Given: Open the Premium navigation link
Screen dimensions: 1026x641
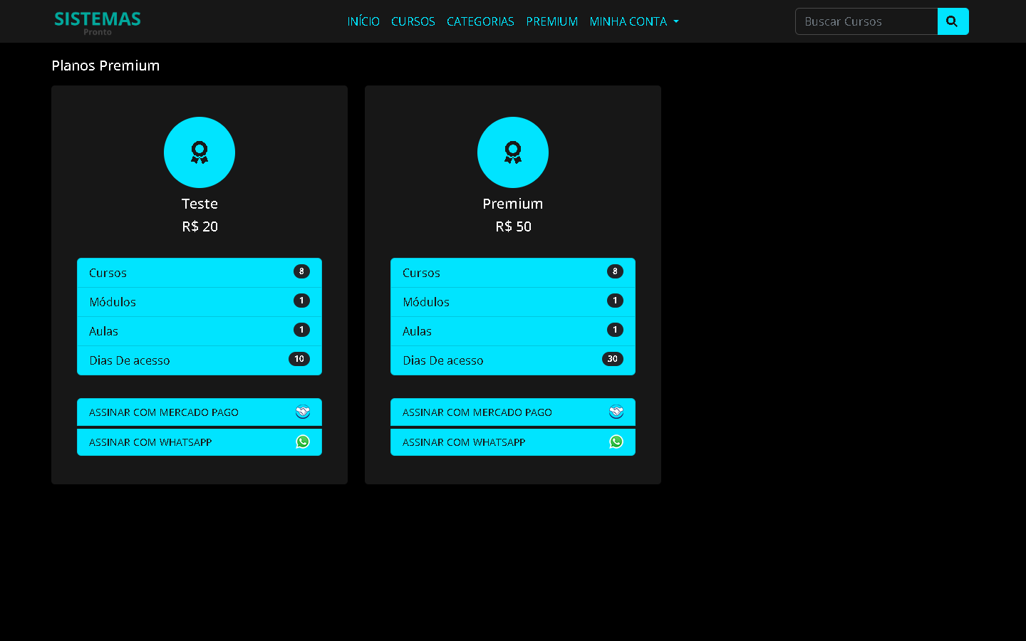Looking at the screenshot, I should click(551, 21).
